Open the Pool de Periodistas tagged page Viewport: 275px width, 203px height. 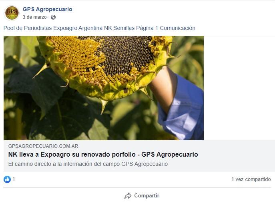click(28, 28)
